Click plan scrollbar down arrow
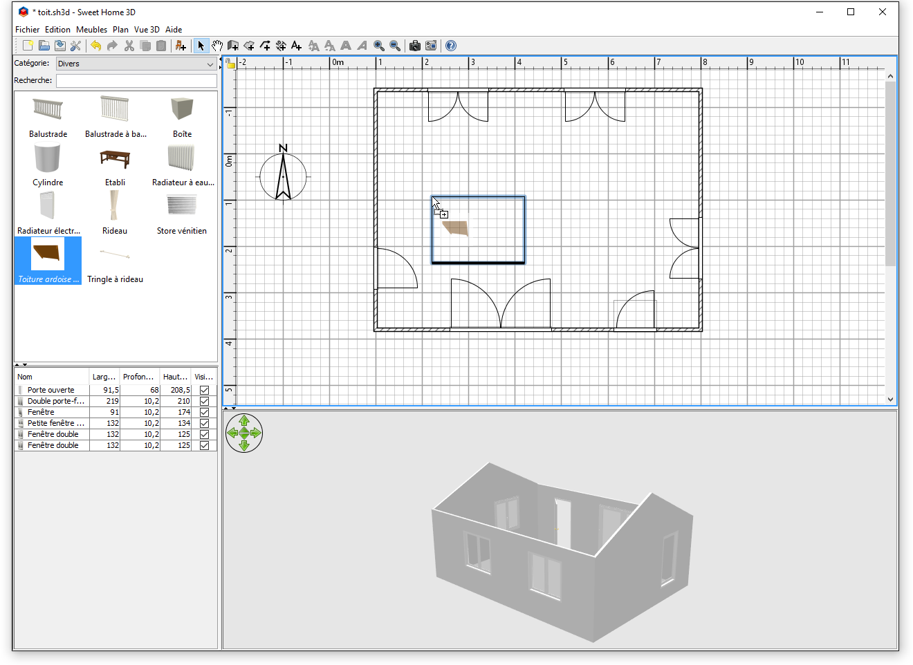913x665 pixels. pyautogui.click(x=890, y=399)
